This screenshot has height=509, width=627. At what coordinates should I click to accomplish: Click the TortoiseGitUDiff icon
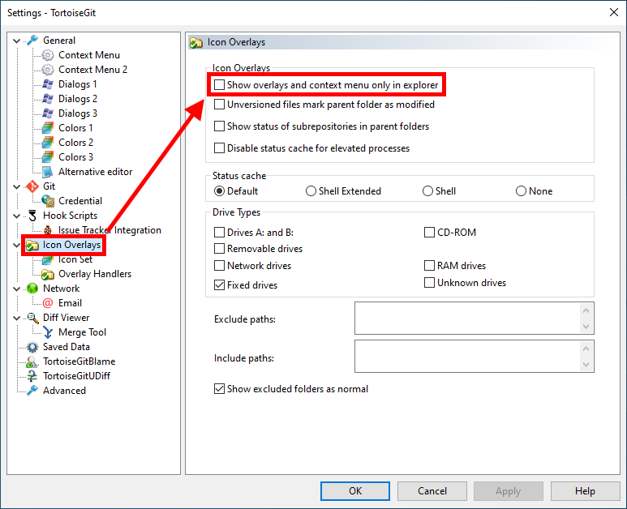tap(32, 376)
